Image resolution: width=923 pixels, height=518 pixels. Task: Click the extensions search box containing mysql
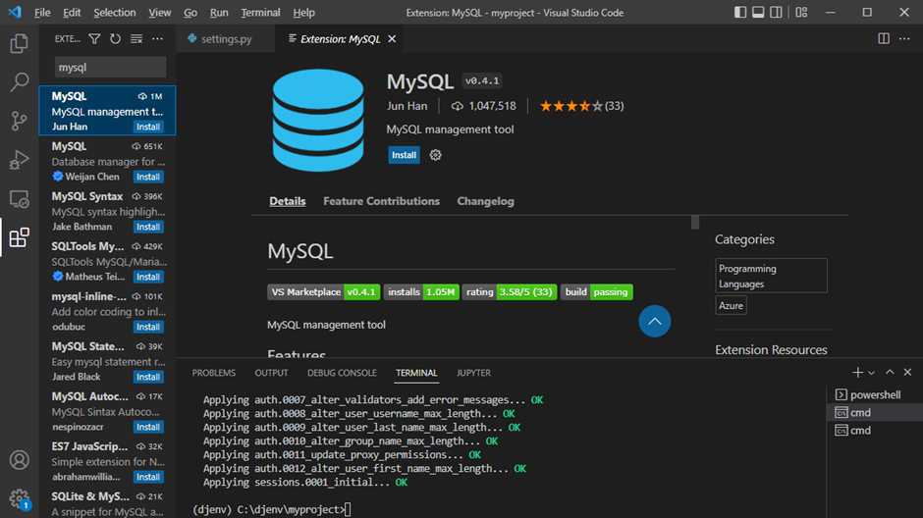tap(108, 68)
